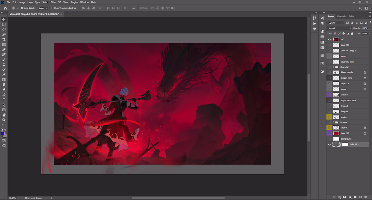Expand the Character layer group
372x200 pixels.
coord(333,67)
